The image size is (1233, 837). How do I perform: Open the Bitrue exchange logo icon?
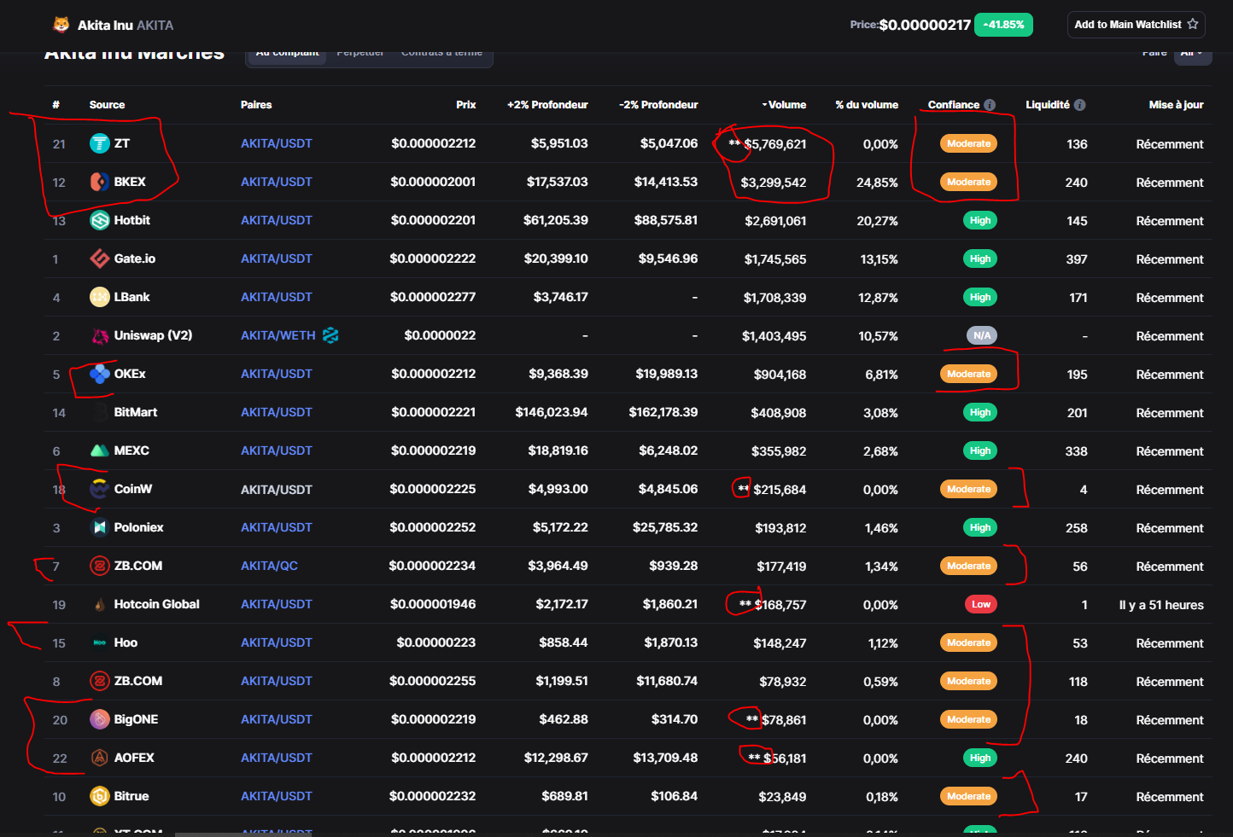(100, 796)
